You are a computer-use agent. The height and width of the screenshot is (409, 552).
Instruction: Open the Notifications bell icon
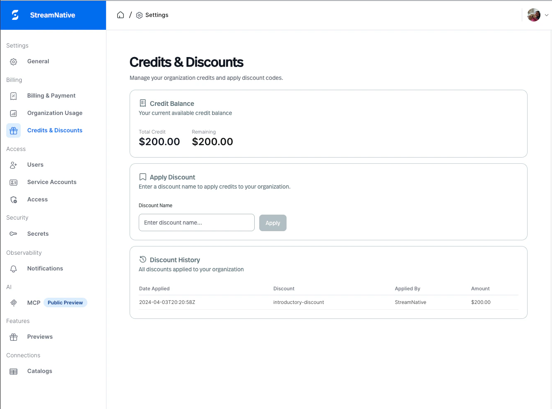pos(13,268)
